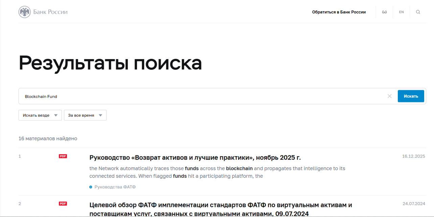Click the Искать search button

tap(411, 96)
